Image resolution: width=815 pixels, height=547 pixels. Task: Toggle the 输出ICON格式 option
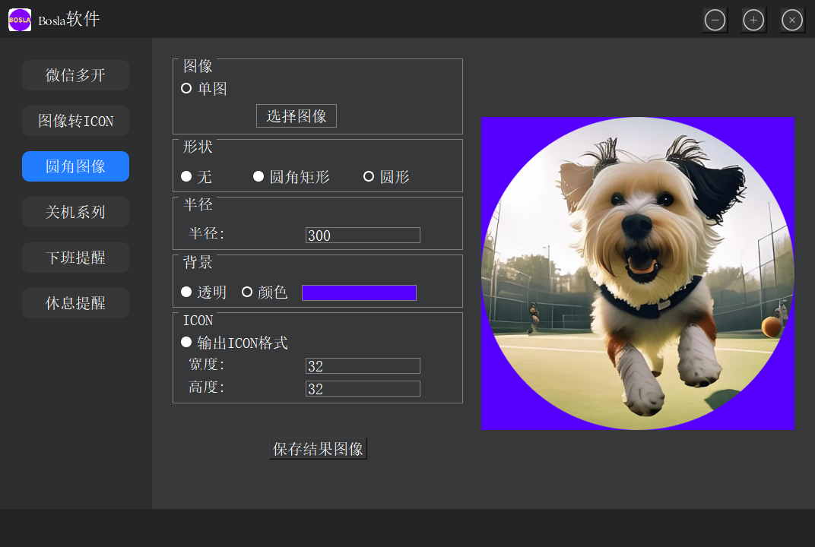(x=186, y=343)
